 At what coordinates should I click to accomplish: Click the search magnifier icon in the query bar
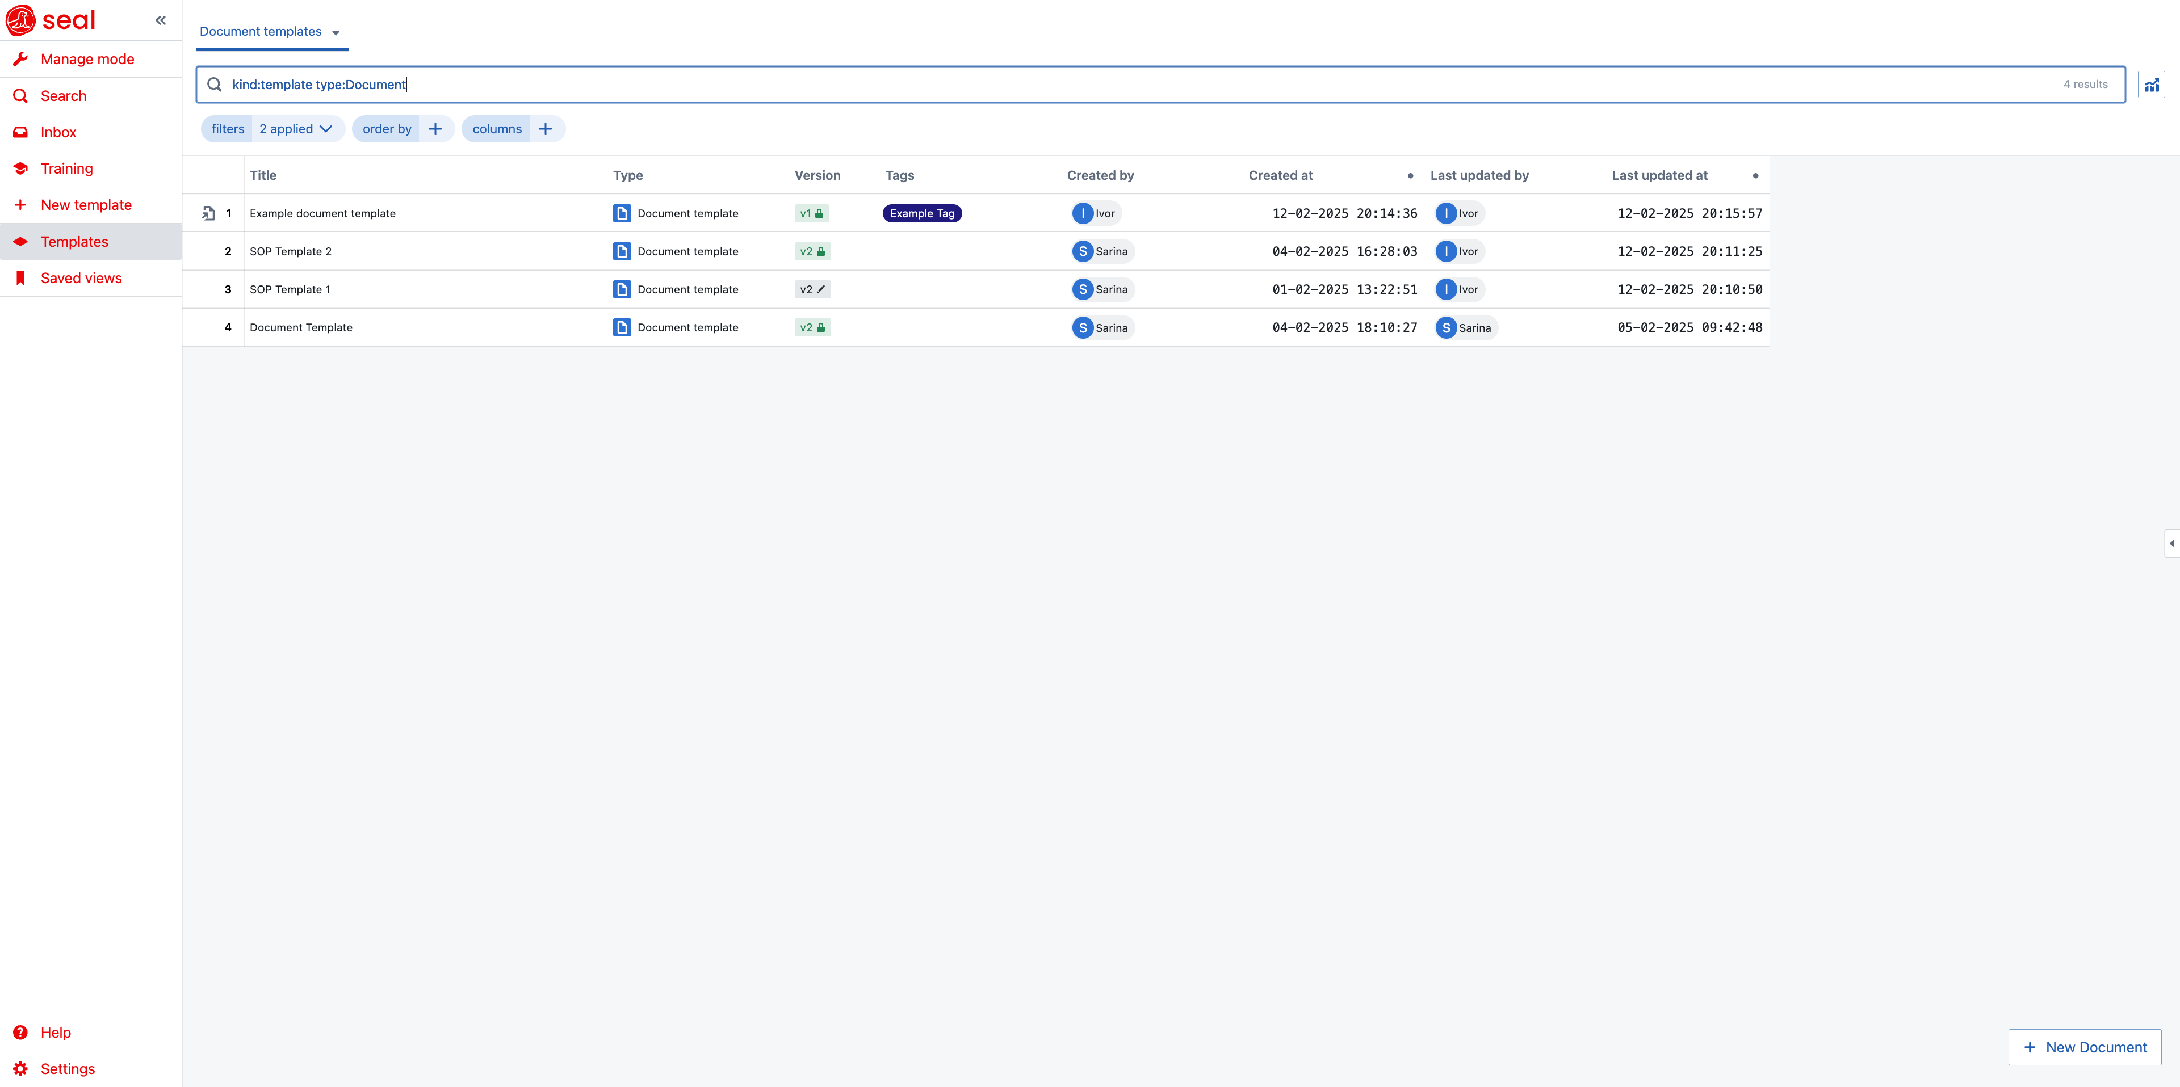[214, 85]
